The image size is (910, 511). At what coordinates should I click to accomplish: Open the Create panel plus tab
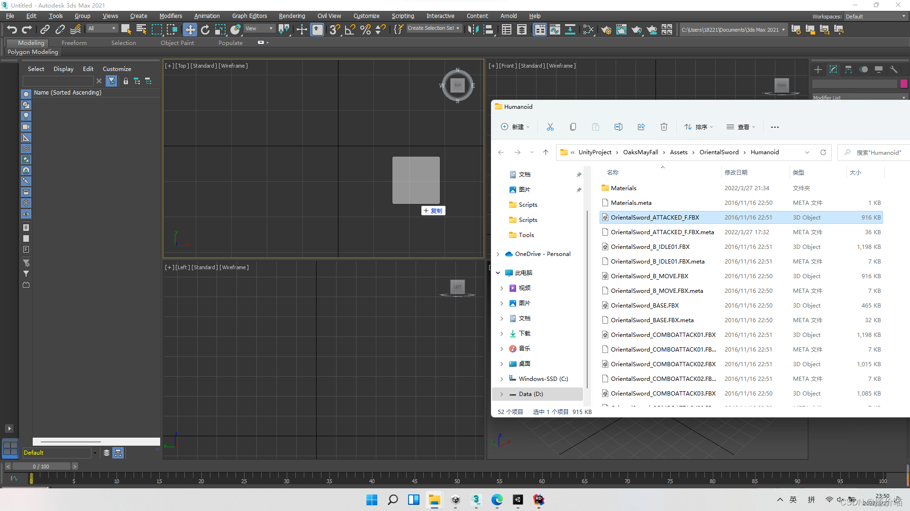pos(818,70)
